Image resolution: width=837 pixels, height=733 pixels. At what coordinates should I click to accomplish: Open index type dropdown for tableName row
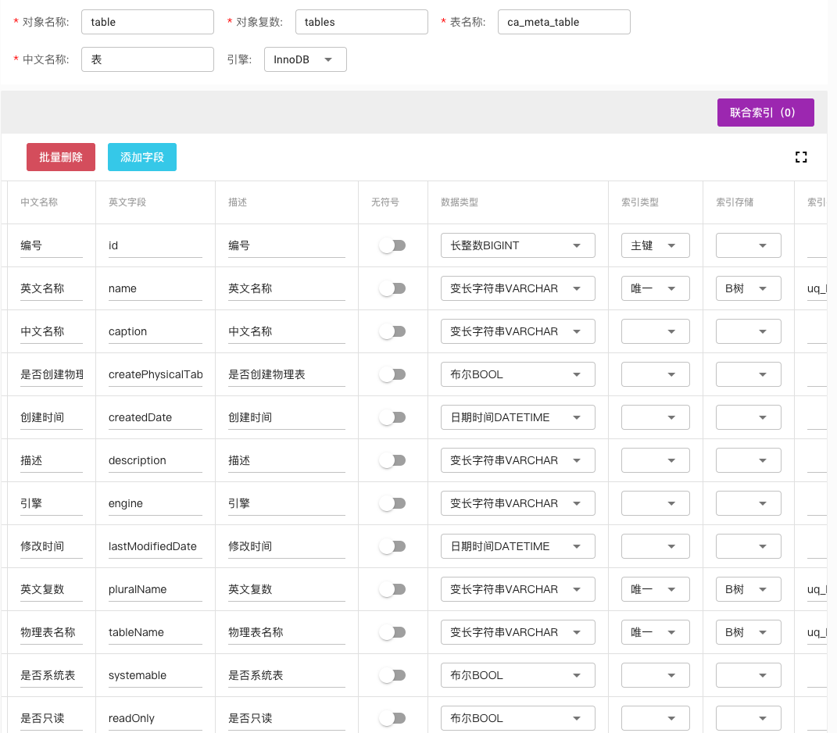coord(656,632)
